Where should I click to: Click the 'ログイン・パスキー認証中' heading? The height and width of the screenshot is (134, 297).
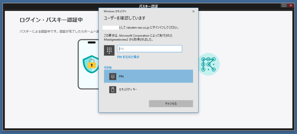point(51,20)
